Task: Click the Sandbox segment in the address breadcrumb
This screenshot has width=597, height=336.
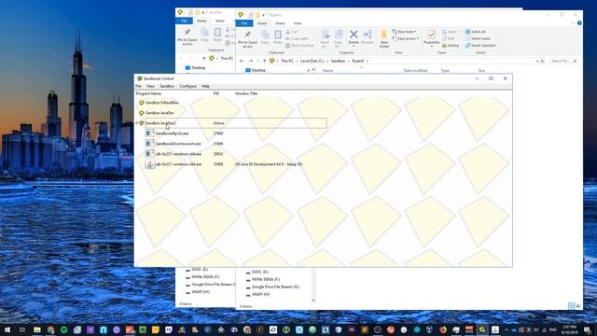Action: pyautogui.click(x=338, y=61)
